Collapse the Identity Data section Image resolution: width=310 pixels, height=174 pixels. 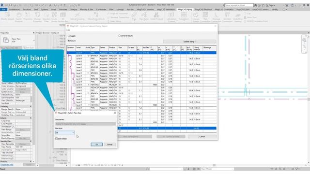click(31, 141)
